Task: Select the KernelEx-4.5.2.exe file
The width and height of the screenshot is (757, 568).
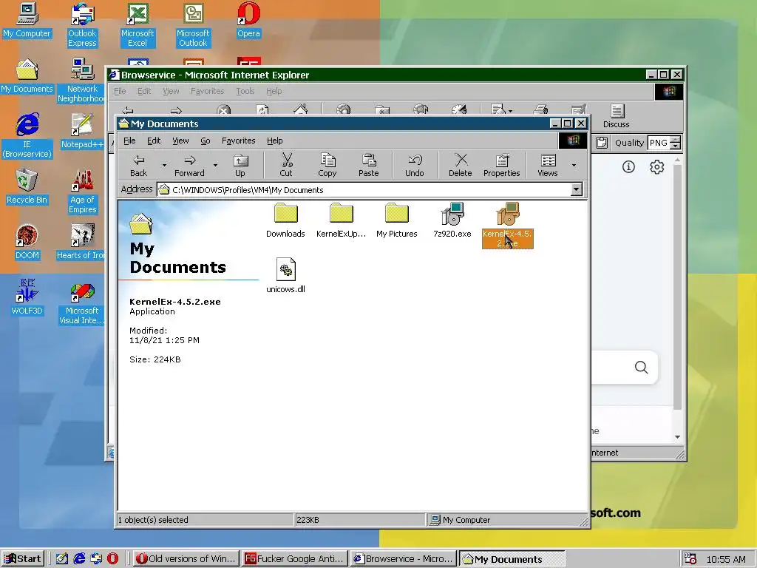Action: click(x=507, y=226)
